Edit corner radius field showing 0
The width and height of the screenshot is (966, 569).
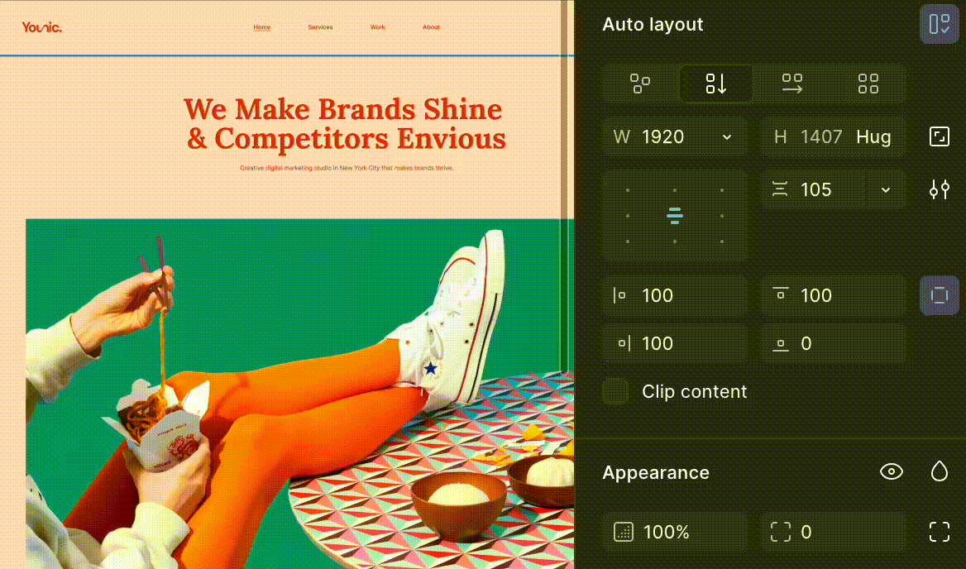point(834,532)
